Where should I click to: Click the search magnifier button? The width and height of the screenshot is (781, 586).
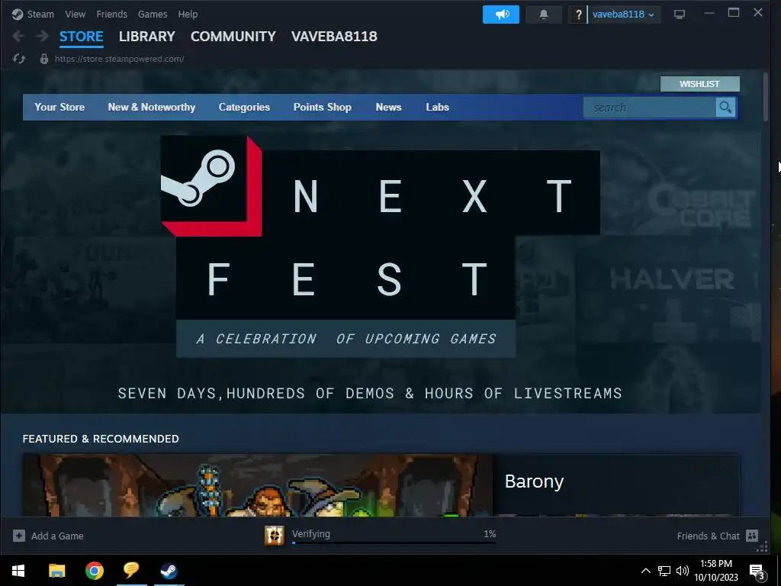coord(726,107)
